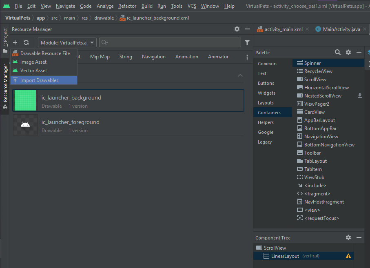Click the warning icon on LinearLayout

point(348,256)
